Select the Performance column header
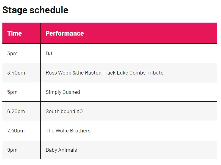Image resolution: width=221 pixels, height=165 pixels. point(129,33)
